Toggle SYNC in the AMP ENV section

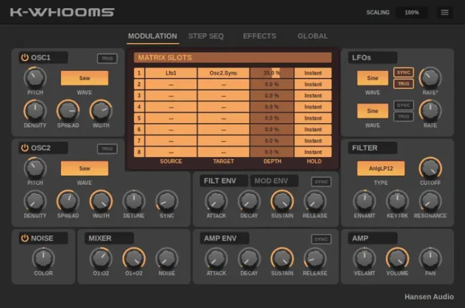click(x=321, y=239)
